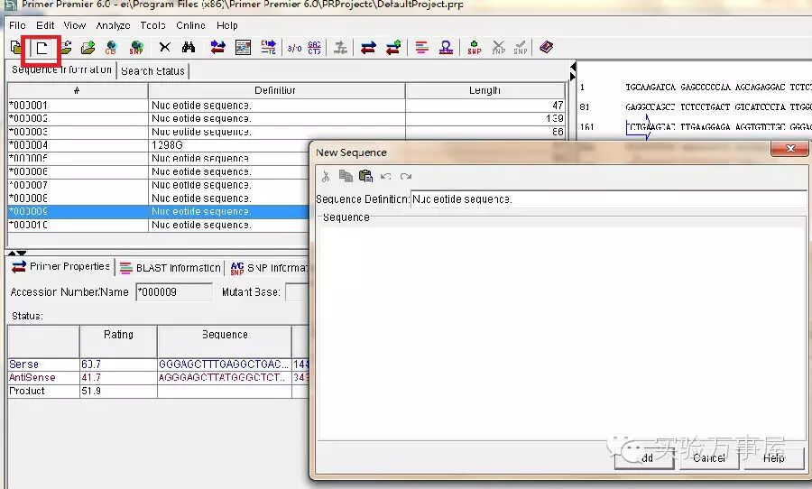812x489 pixels.
Task: Click the purple stamp toolbar icon
Action: pos(446,48)
